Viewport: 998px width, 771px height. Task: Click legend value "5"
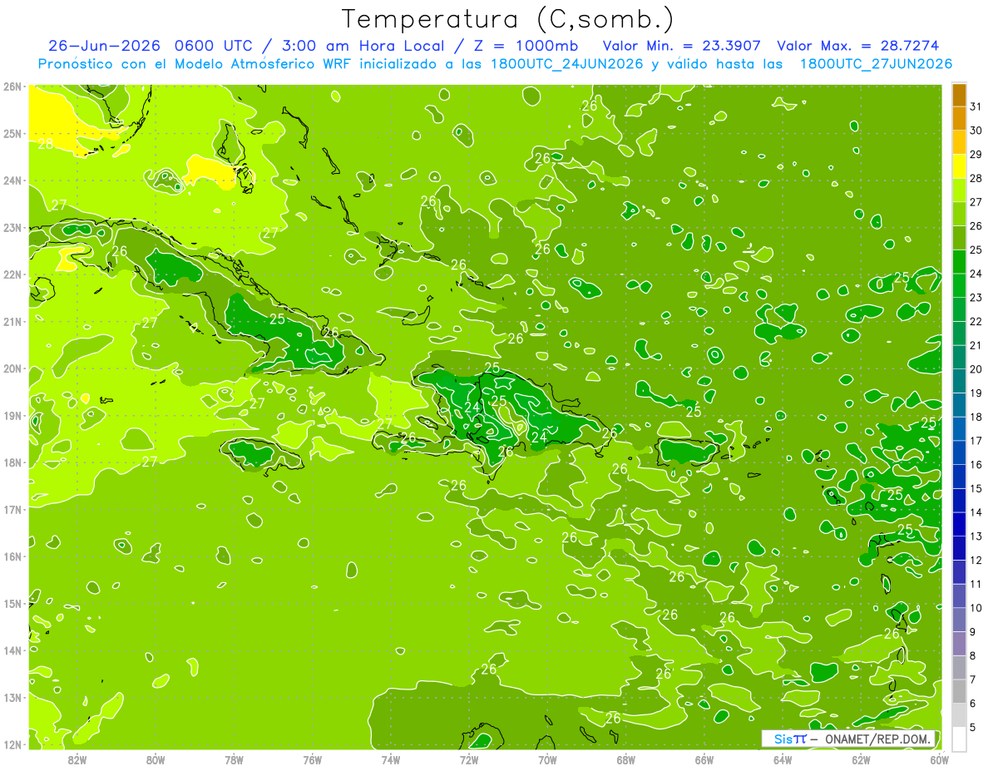click(x=972, y=727)
